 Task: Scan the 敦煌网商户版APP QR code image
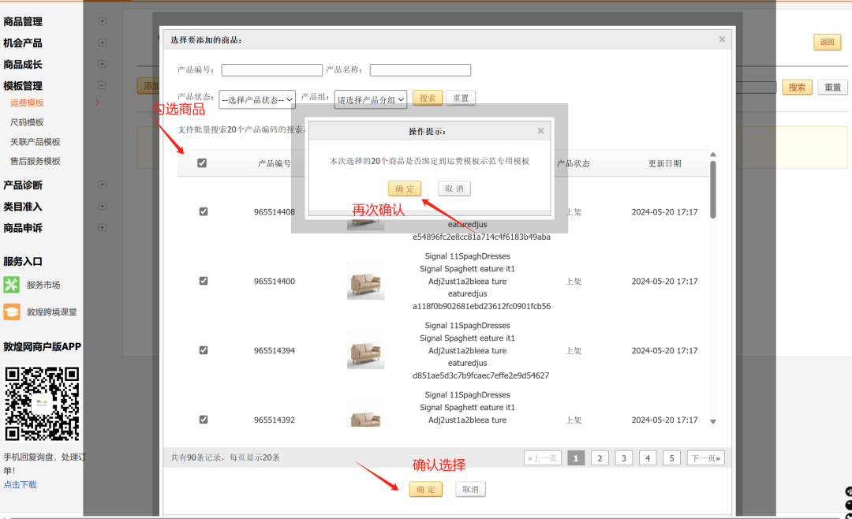43,404
